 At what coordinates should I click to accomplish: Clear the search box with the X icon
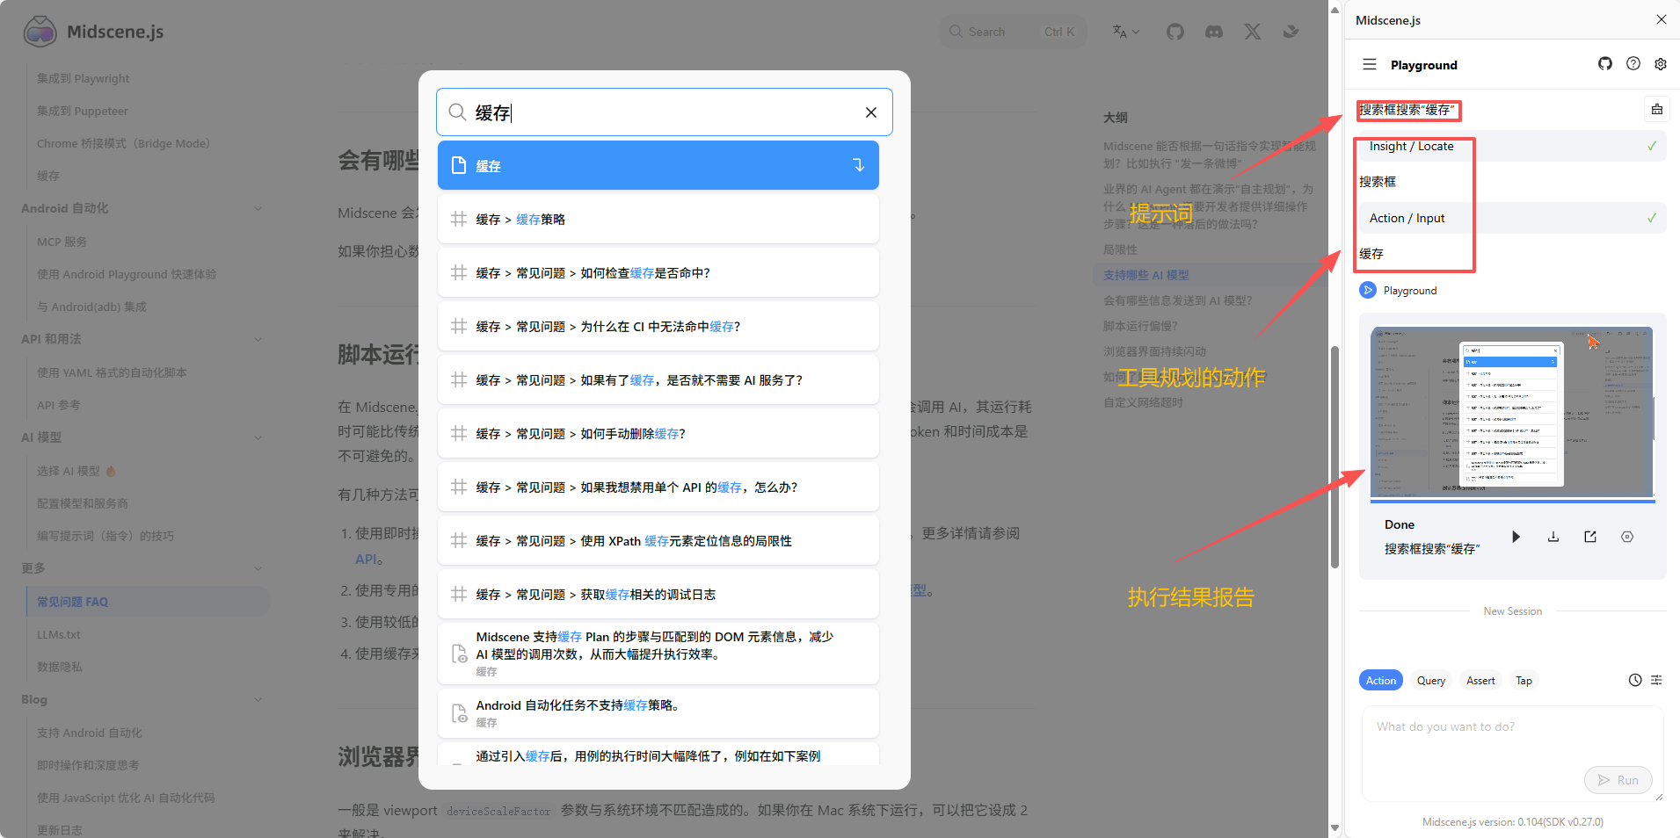pyautogui.click(x=870, y=112)
